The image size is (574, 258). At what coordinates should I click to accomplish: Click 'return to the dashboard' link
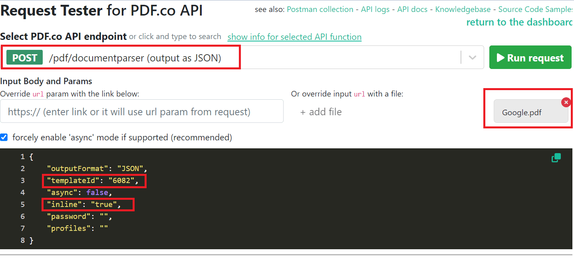tap(519, 22)
